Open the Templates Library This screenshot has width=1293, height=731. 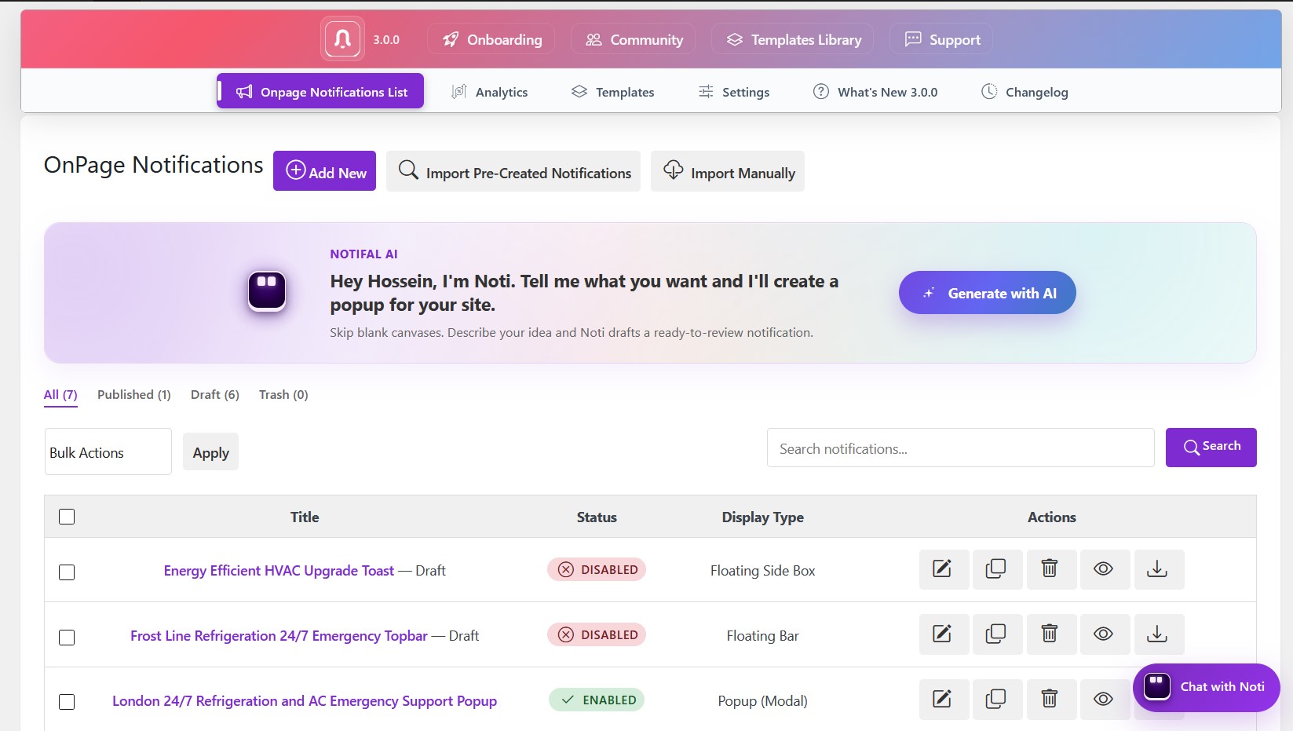[x=793, y=39]
